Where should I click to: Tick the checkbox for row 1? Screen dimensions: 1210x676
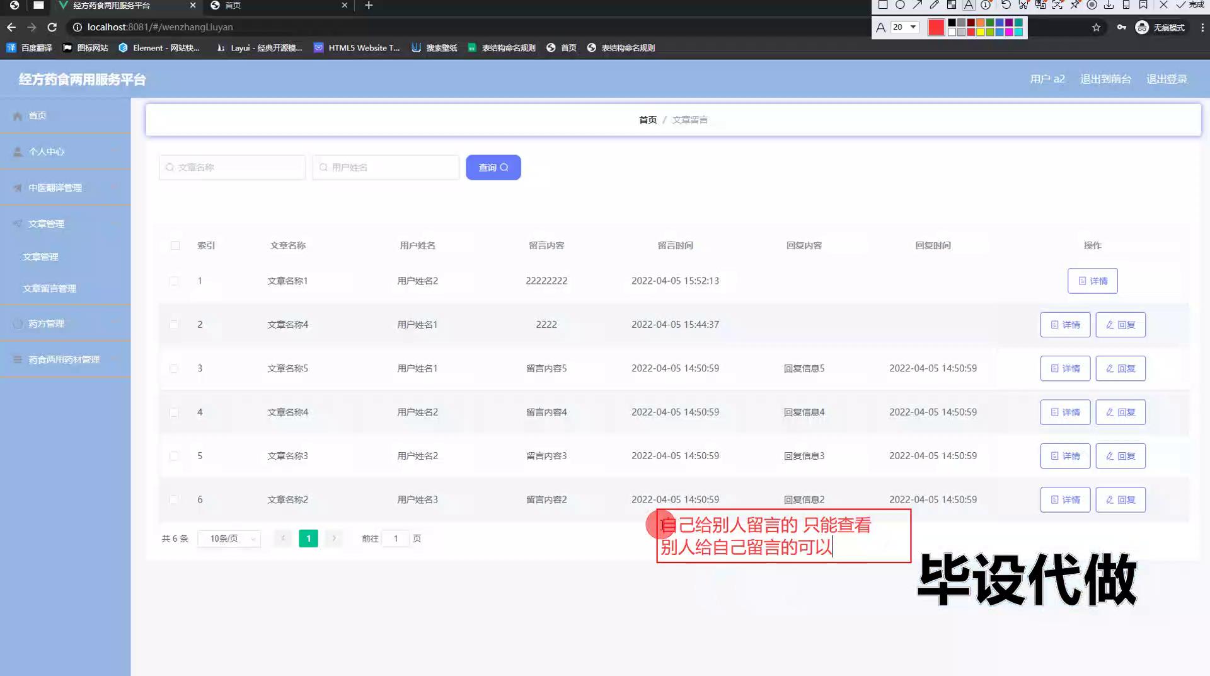(174, 281)
